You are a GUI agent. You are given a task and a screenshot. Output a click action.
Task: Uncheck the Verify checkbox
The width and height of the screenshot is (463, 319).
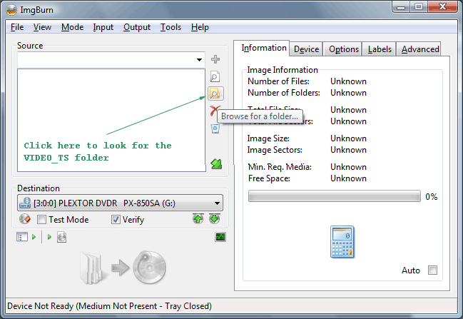point(116,220)
